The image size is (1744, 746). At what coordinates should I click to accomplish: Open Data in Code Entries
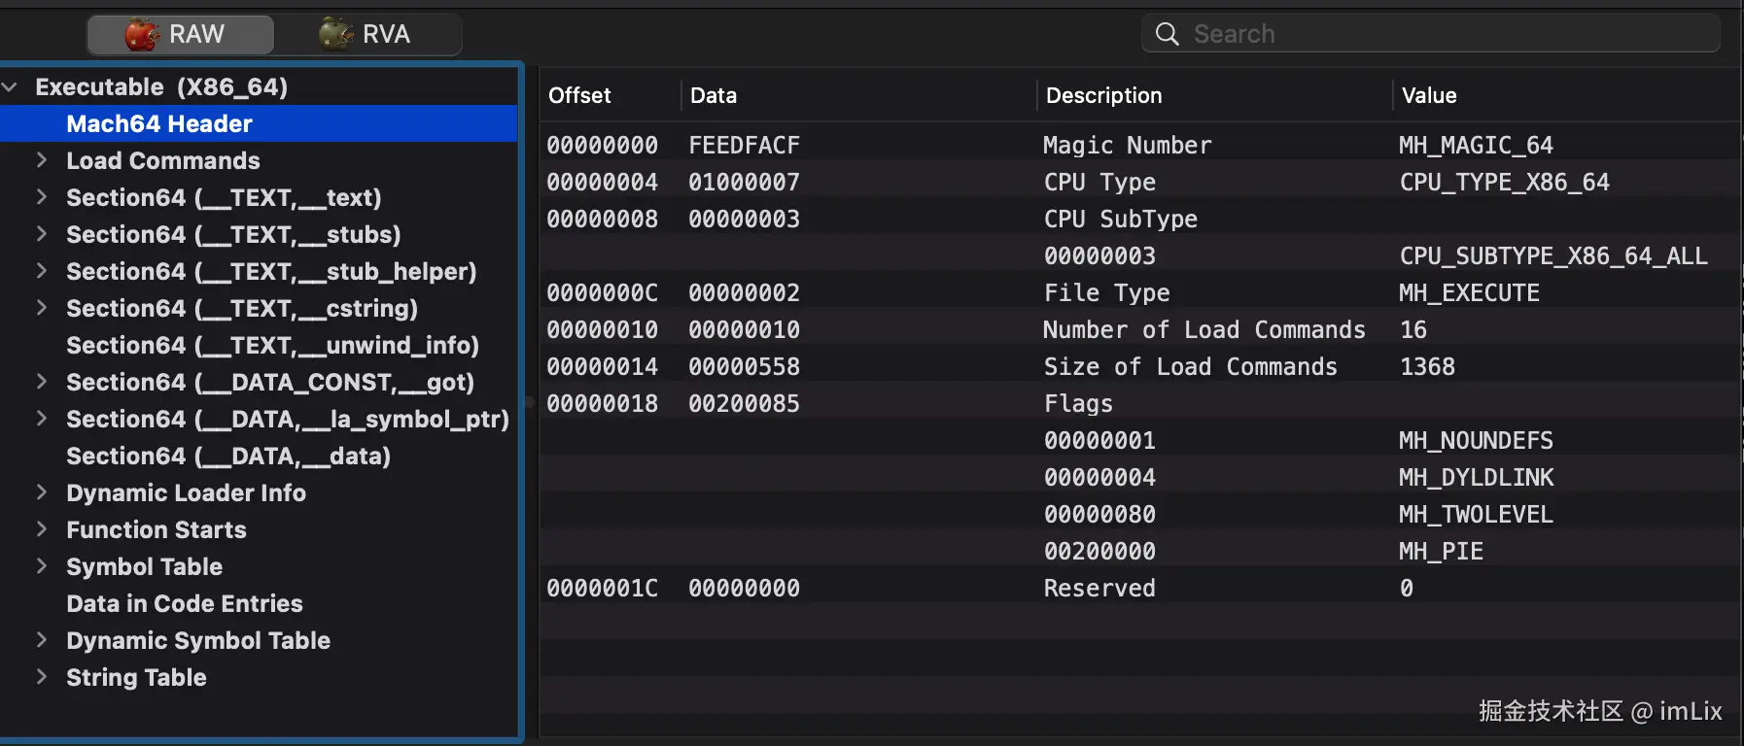tap(185, 604)
